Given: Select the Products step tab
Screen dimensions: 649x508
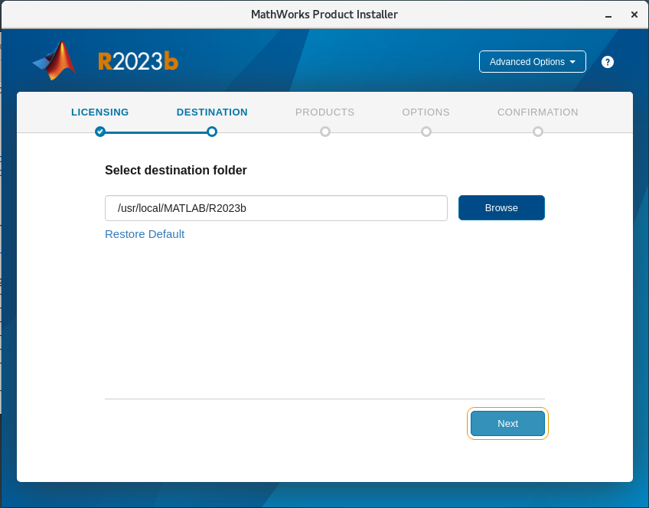Looking at the screenshot, I should [325, 112].
